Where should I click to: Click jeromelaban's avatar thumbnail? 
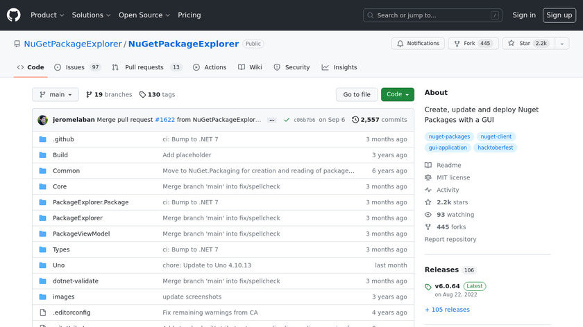pos(43,120)
